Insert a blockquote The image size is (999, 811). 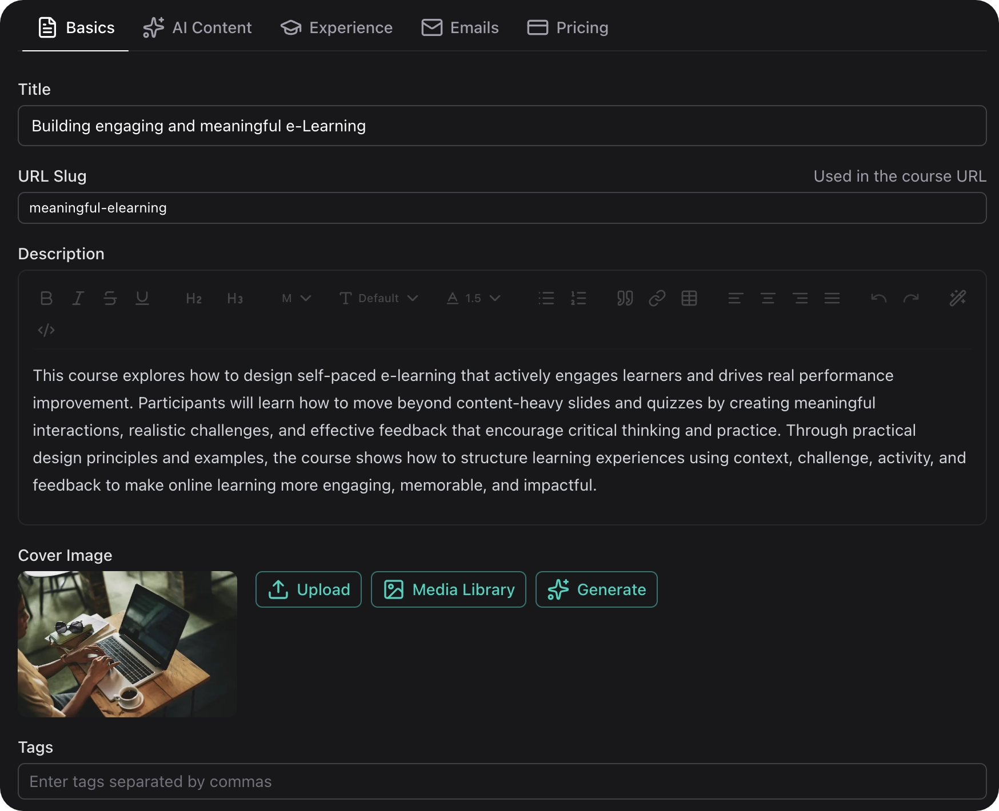(x=625, y=298)
